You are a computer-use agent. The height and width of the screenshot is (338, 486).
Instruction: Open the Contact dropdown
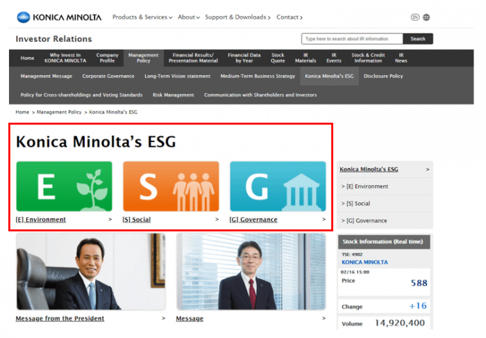[x=290, y=17]
